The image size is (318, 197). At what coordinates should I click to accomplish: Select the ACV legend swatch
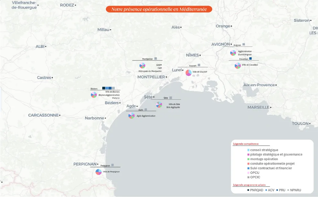[x=266, y=190]
